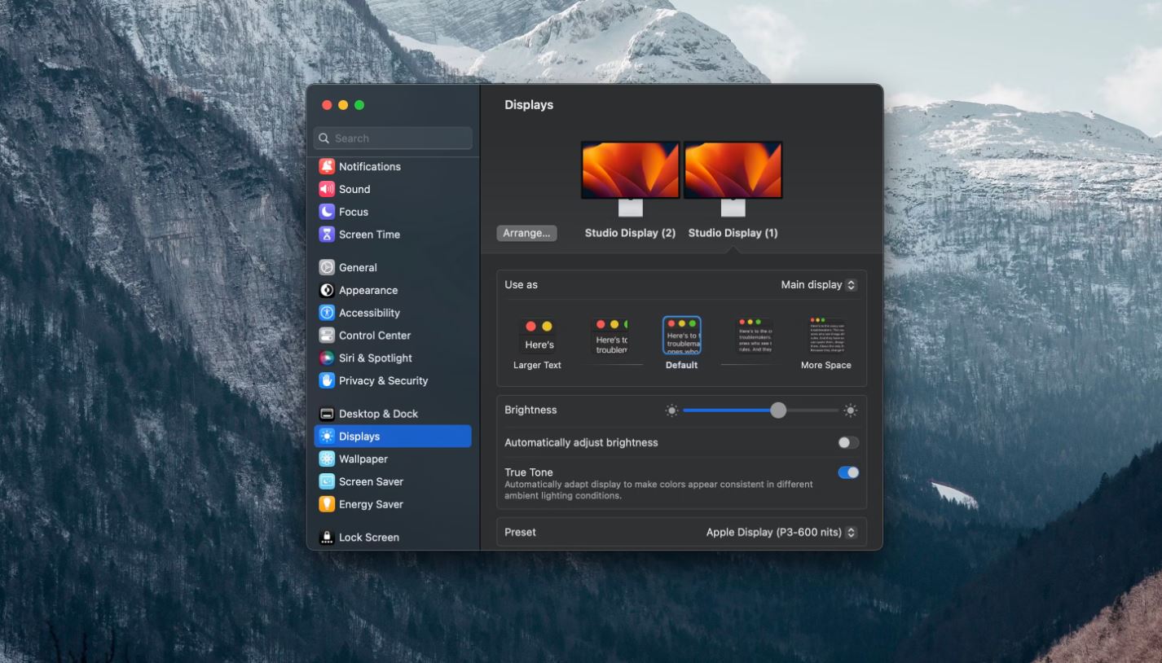Open the Use as Main display dropdown

(x=818, y=285)
